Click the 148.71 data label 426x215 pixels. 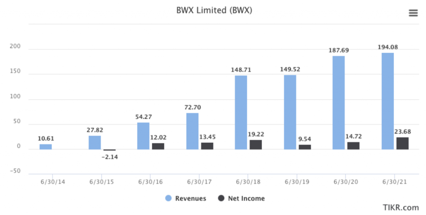click(241, 70)
